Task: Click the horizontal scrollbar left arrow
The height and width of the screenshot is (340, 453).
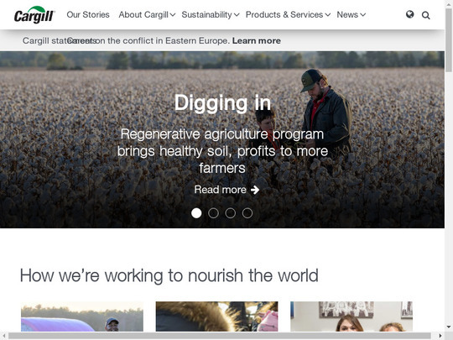Action: (x=3, y=336)
